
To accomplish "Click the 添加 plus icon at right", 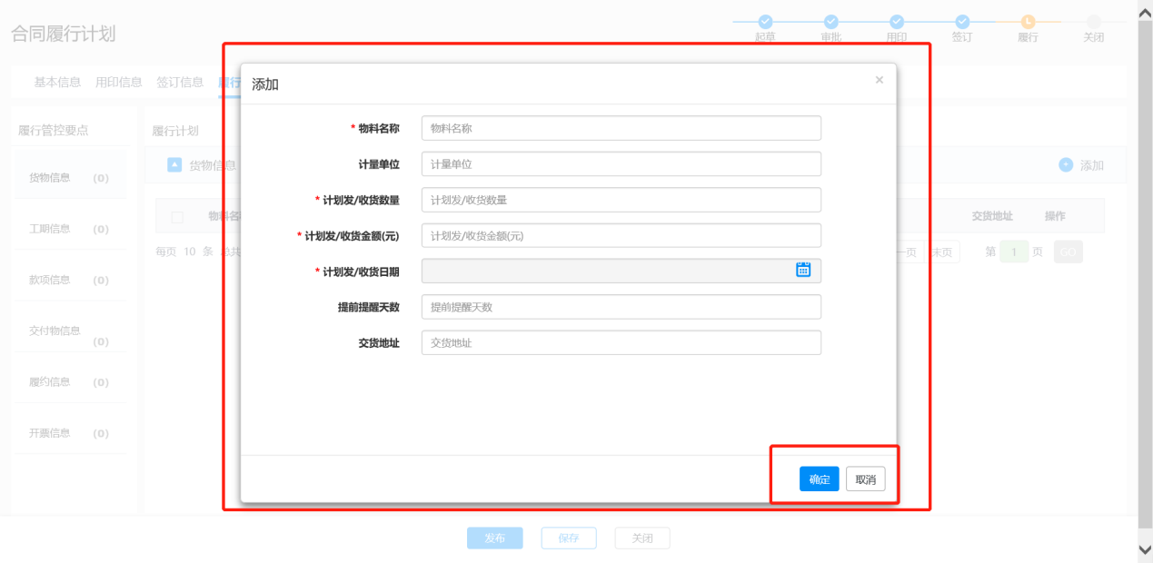I will (1066, 165).
